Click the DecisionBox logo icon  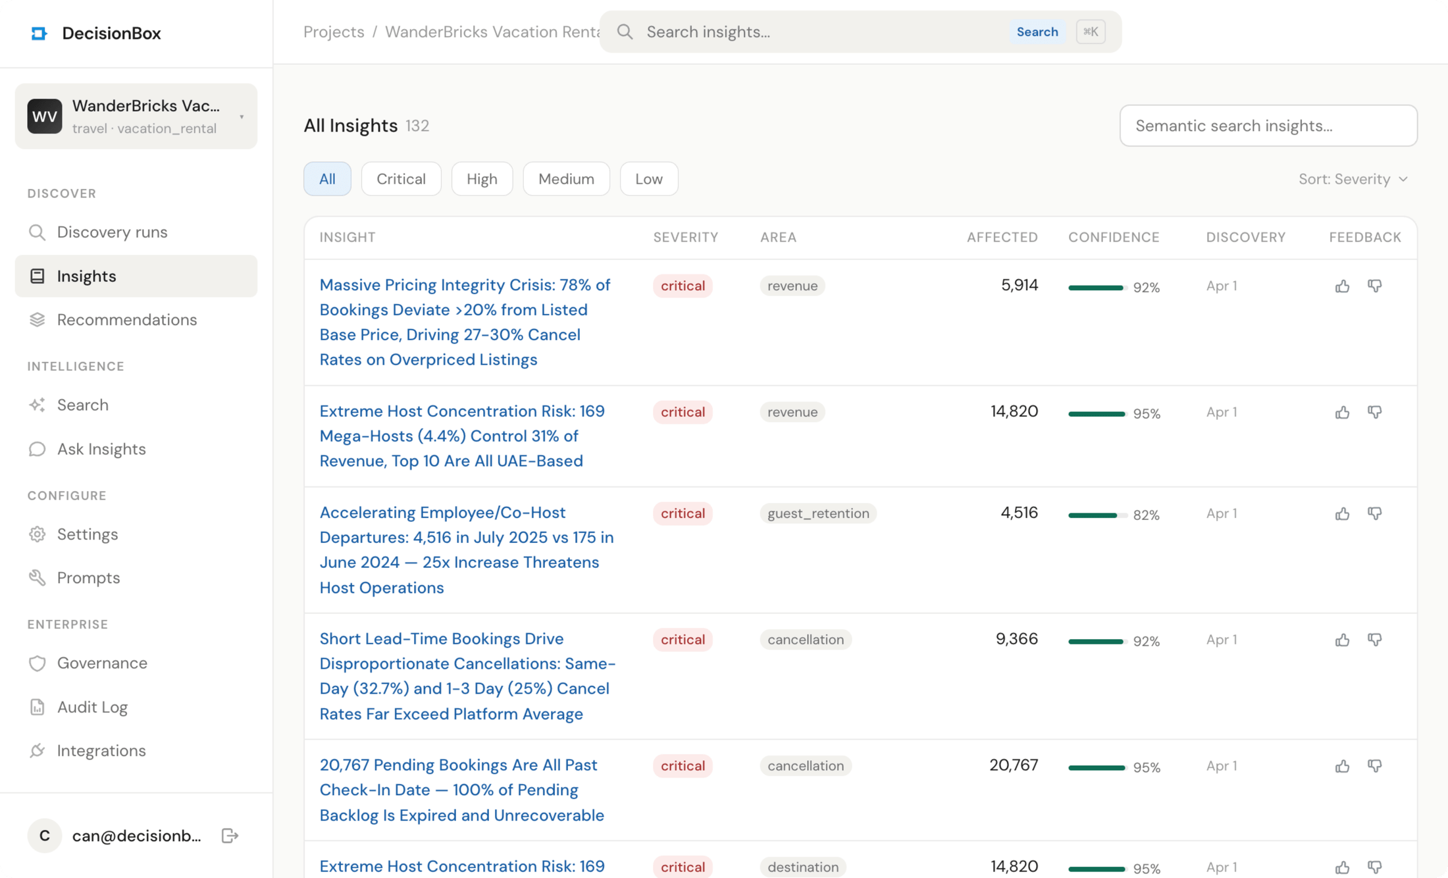point(39,33)
